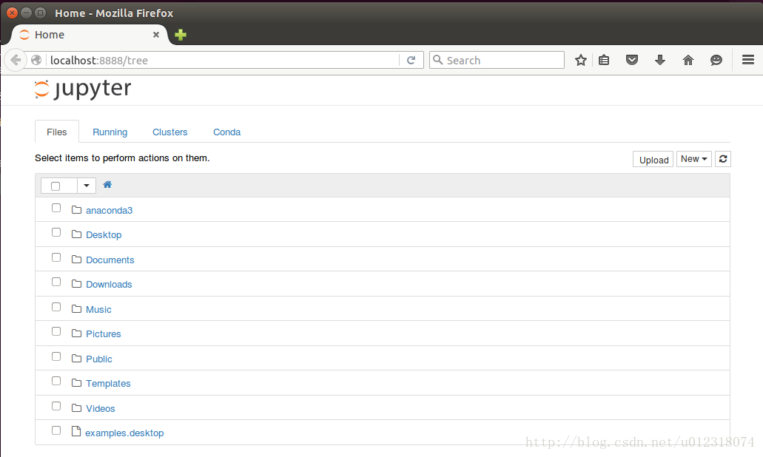This screenshot has height=457, width=763.
Task: Open the Music folder link
Action: tap(98, 310)
